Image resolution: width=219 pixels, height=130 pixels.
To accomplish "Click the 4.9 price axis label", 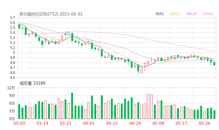I will click(12, 58).
